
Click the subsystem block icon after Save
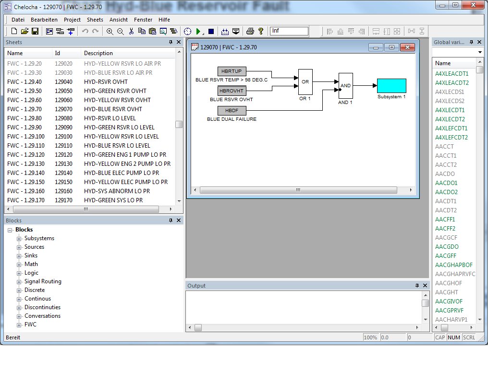click(x=49, y=31)
